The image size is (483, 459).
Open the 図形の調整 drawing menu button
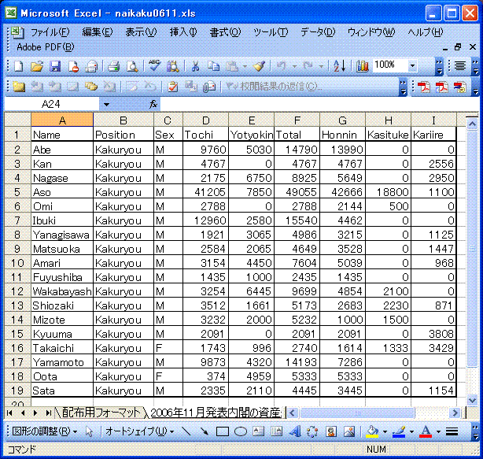tap(43, 431)
